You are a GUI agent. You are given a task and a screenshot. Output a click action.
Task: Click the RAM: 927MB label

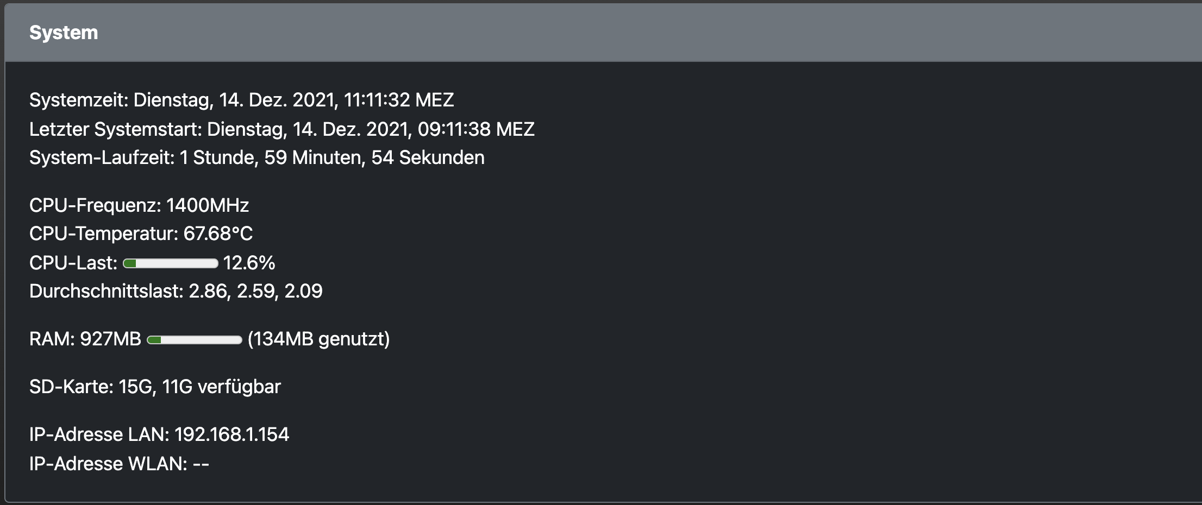(85, 339)
